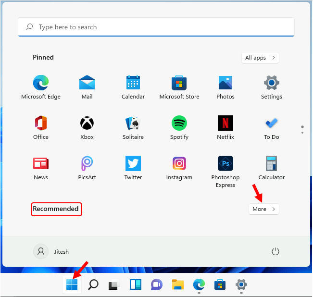
Task: Click the Type here to search field
Action: point(156,27)
